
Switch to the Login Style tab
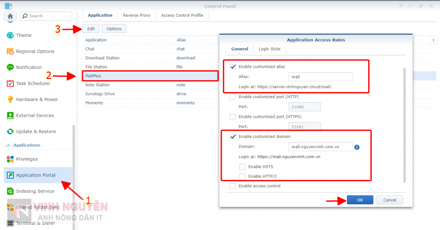tap(269, 49)
